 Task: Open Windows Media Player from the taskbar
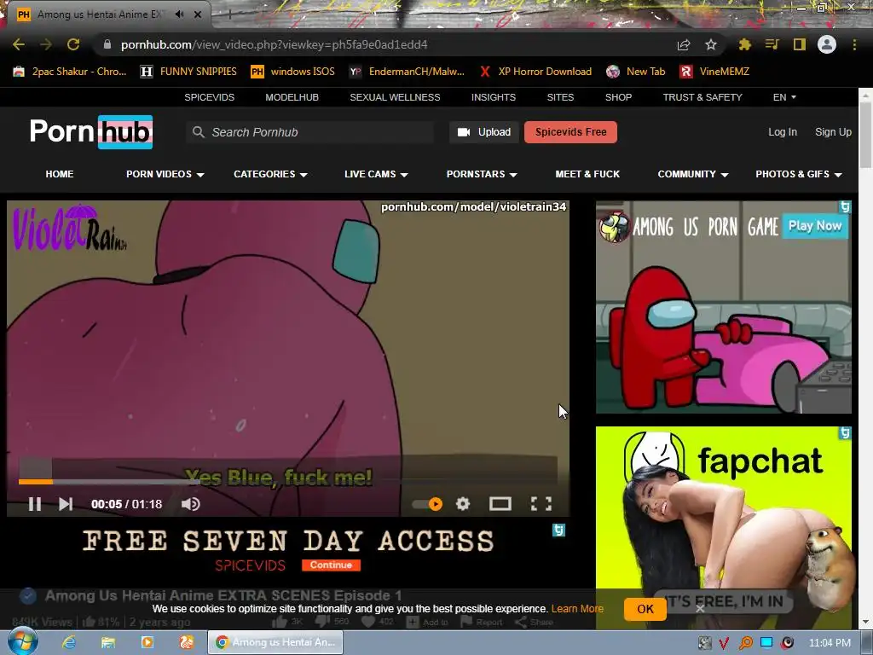[147, 642]
